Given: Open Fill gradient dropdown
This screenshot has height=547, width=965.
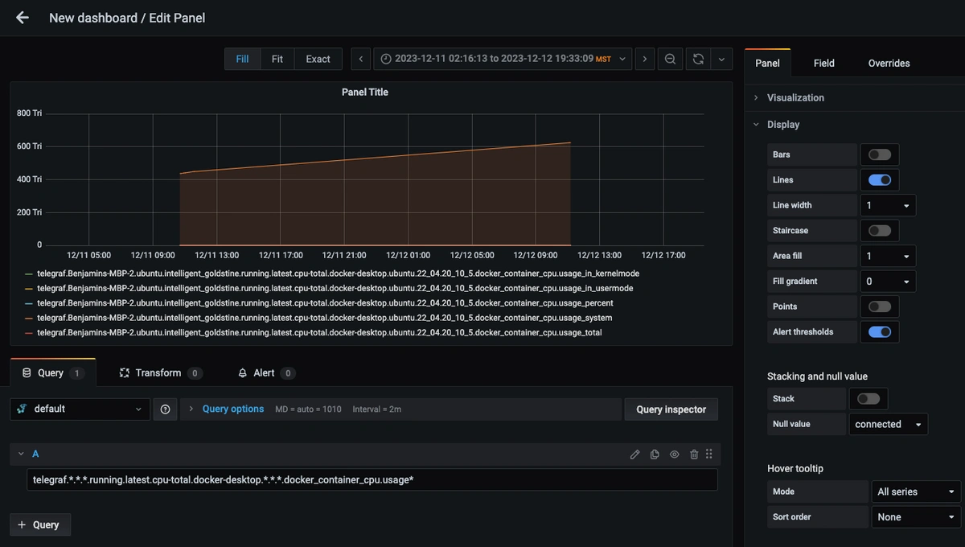Looking at the screenshot, I should (x=888, y=282).
